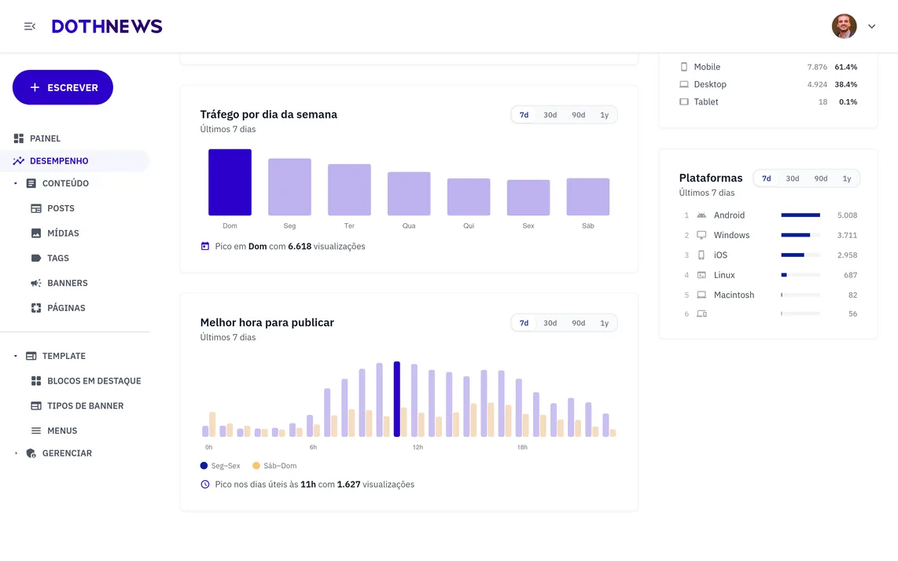Open Tipos de Banner icon

tap(36, 406)
